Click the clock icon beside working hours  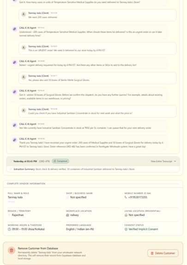pyautogui.click(x=9, y=229)
